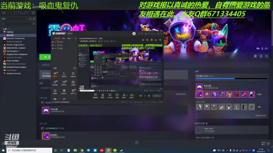This screenshot has height=153, width=273.
Task: Click the recent-activity clock icon in Steam sidebar
Action: coord(30,19)
